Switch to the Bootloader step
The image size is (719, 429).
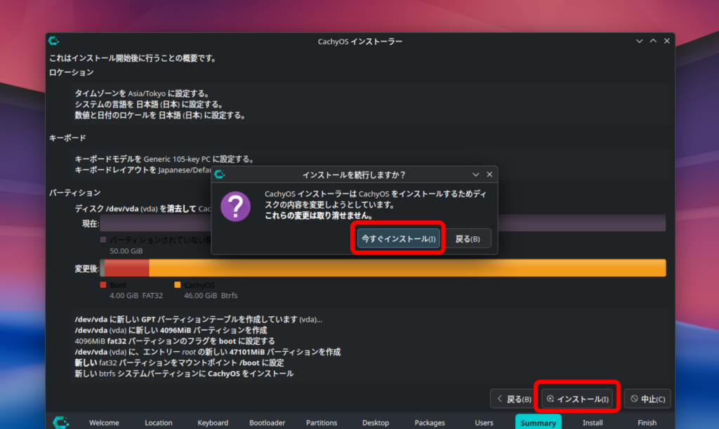(x=268, y=423)
